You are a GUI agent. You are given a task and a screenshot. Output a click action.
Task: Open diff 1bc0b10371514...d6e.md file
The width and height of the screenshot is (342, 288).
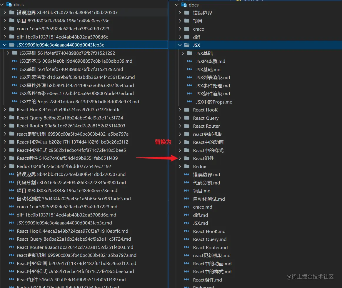point(66,215)
